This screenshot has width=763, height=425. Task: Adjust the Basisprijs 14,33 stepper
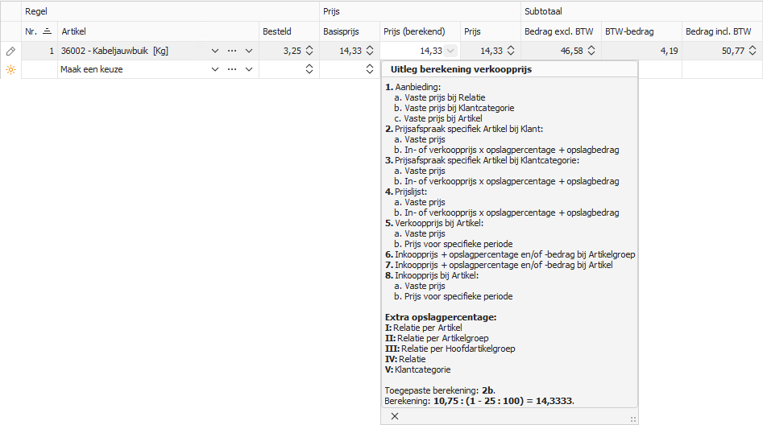tap(370, 51)
